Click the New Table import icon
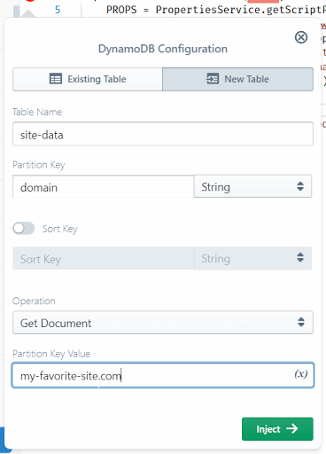This screenshot has height=454, width=326. [x=213, y=79]
